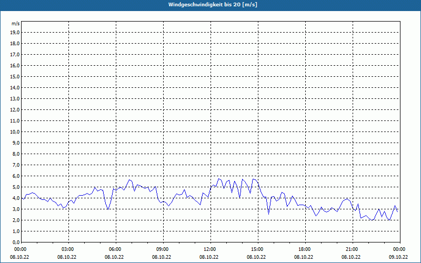Click the 09:00 time label
Viewport: 421px width, 263px height.
(163, 249)
